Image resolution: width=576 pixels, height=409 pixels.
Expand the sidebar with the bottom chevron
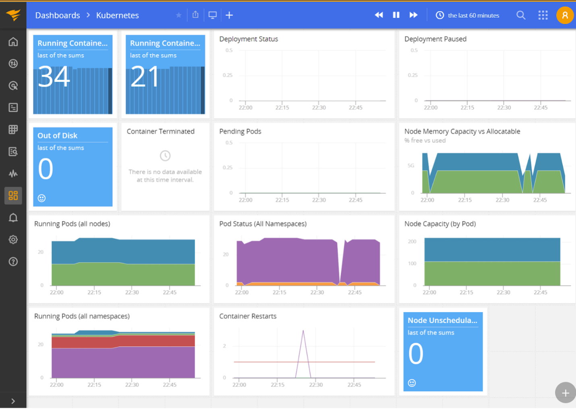(13, 401)
